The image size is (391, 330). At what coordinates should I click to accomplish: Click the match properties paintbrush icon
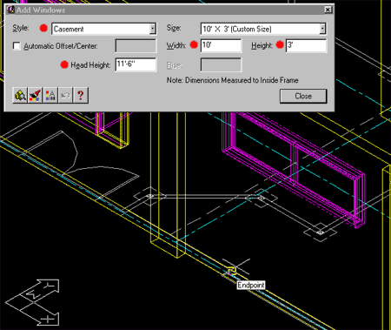point(35,95)
